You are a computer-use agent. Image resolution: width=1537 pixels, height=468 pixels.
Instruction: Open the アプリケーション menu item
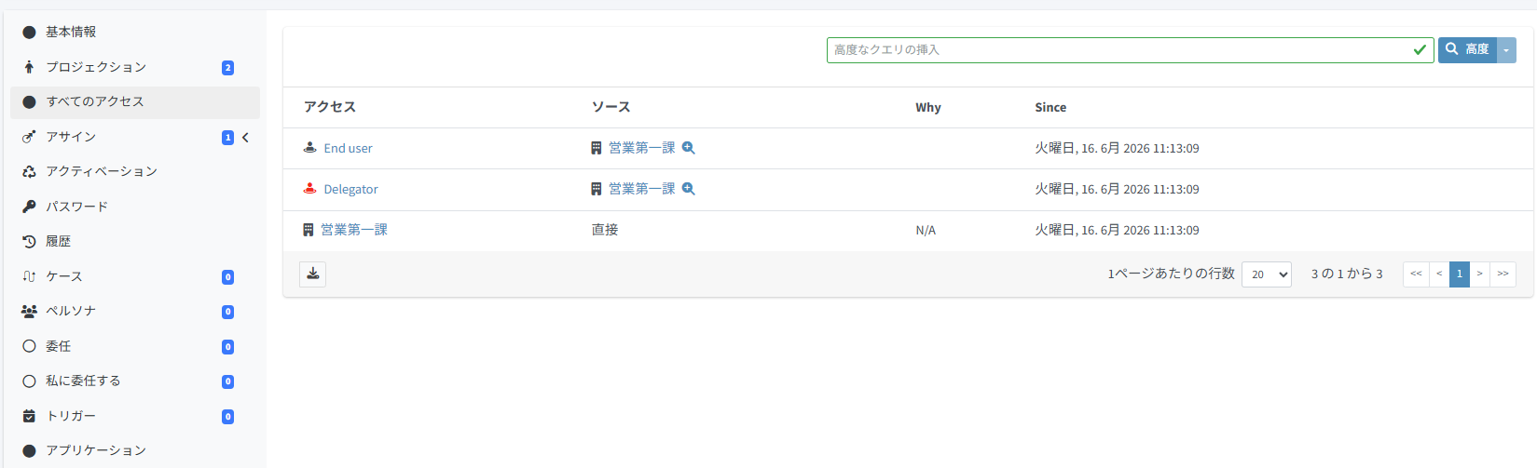135,451
